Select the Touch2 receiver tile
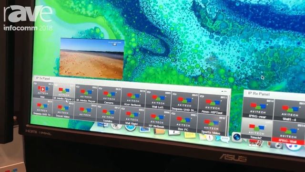Image resolution: width=305 pixels, height=172 pixels. [x=256, y=129]
